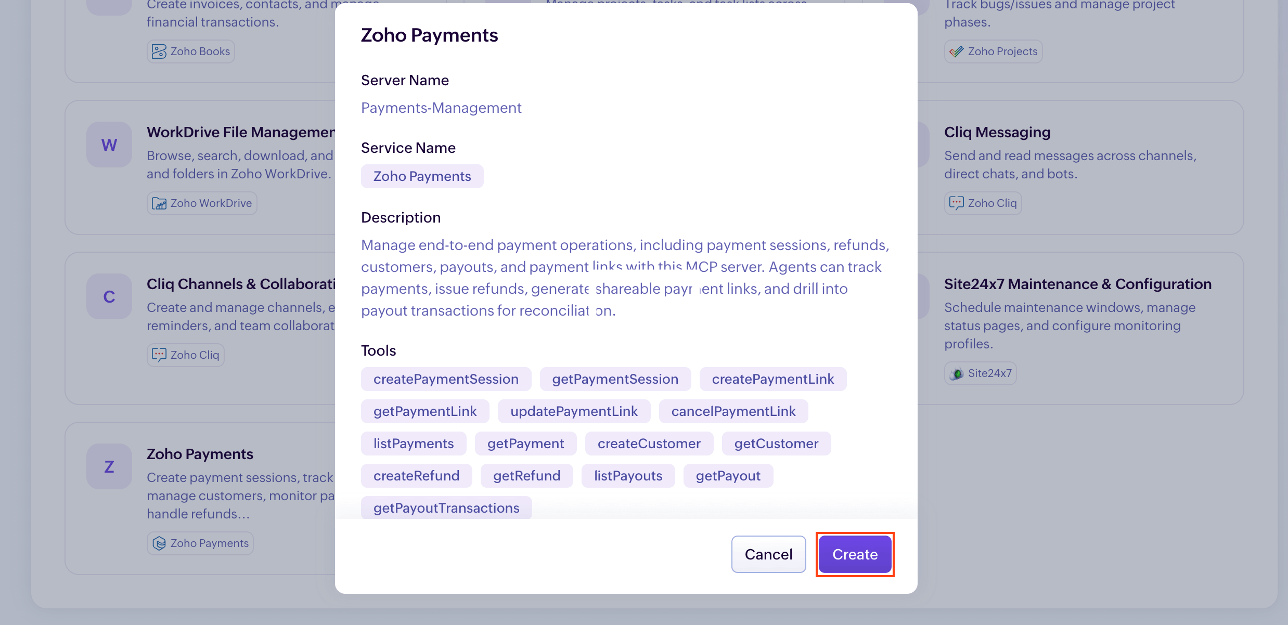Viewport: 1288px width, 625px height.
Task: Click the Zoho Cliq icon under Cliq Channels
Action: pyautogui.click(x=159, y=355)
